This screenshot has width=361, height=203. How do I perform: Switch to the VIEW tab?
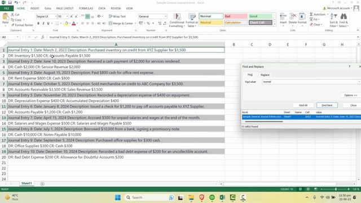[x=129, y=8]
